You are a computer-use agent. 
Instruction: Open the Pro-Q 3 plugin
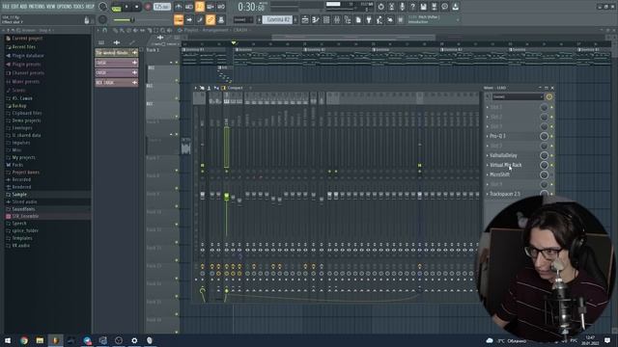(x=498, y=136)
